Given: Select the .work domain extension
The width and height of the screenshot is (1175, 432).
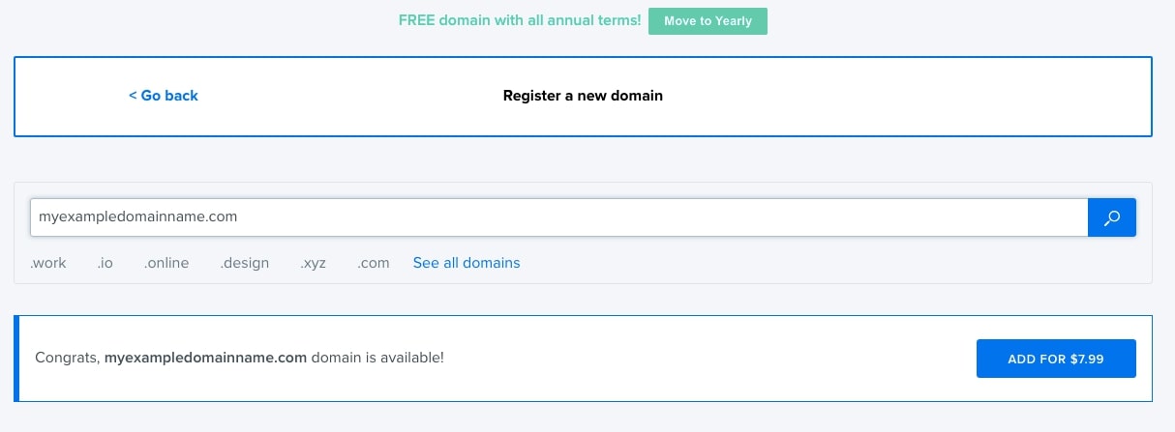Looking at the screenshot, I should [48, 263].
